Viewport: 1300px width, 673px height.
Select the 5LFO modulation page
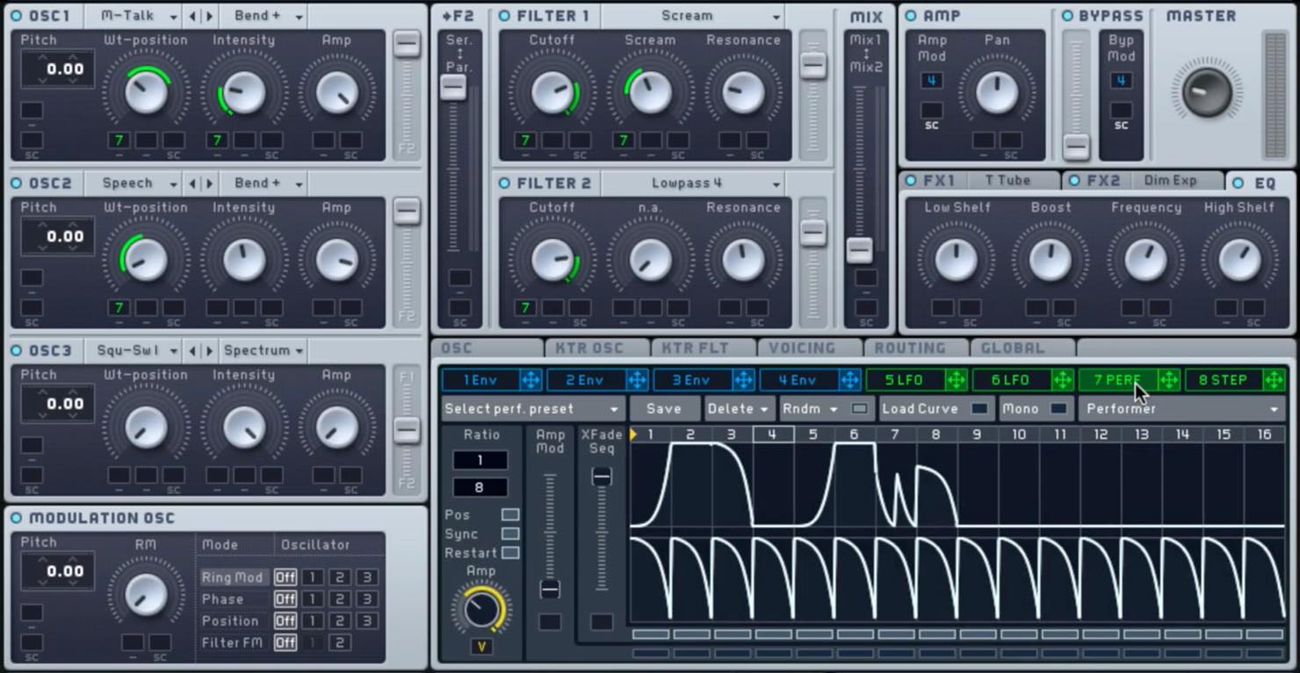(905, 380)
